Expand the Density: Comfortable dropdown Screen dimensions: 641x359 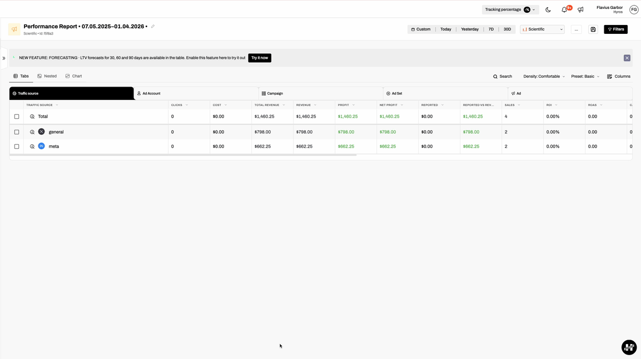coord(544,77)
